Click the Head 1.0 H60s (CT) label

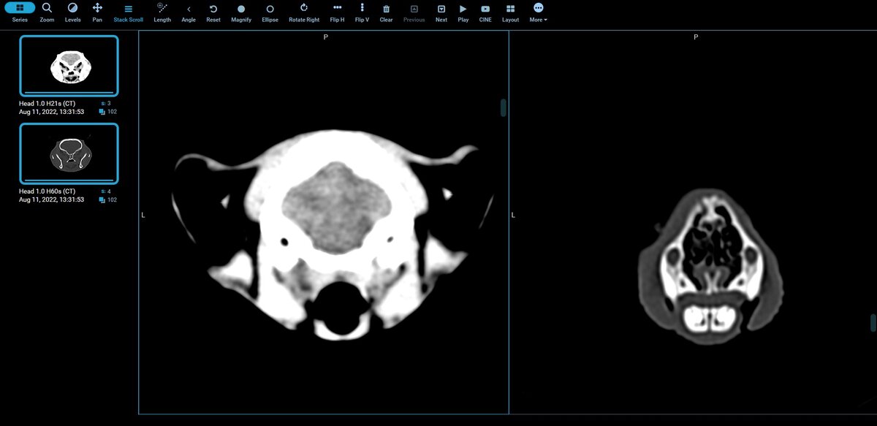[47, 191]
